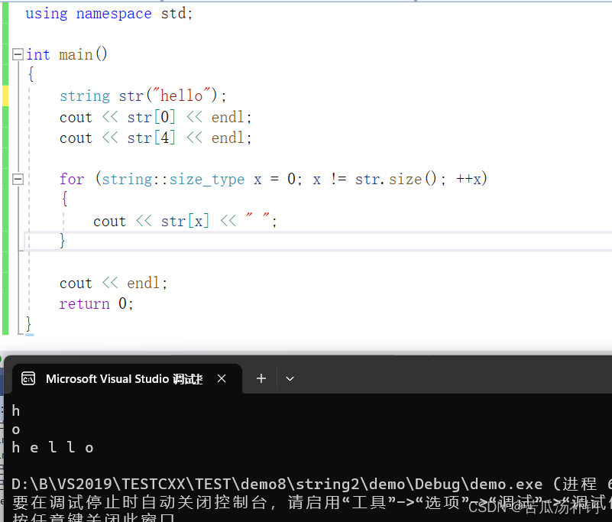Click the command prompt icon on terminal tab
Viewport: 612px width, 522px height.
pyautogui.click(x=28, y=378)
